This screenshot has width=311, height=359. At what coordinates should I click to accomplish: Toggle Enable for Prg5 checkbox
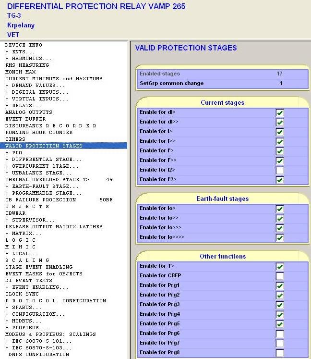click(x=280, y=324)
